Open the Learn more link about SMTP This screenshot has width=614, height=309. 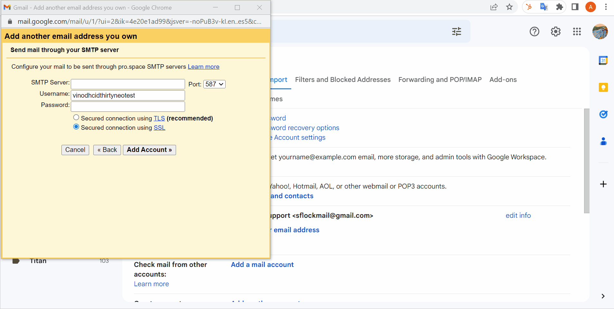(203, 66)
